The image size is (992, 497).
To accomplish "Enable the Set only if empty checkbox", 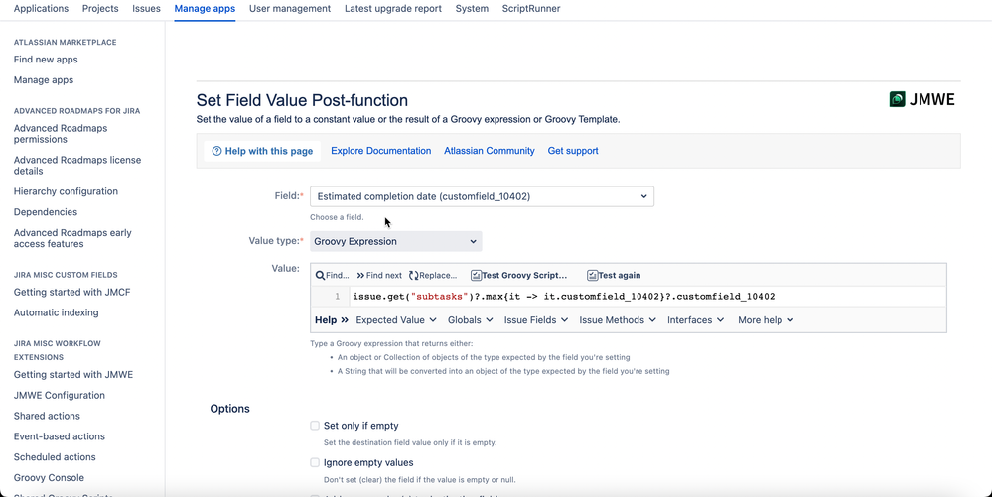I will pos(315,426).
